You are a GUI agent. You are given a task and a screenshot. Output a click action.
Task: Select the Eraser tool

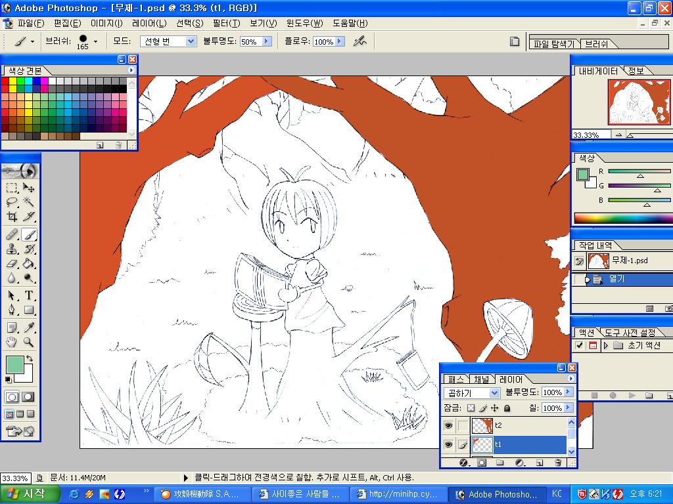[12, 263]
